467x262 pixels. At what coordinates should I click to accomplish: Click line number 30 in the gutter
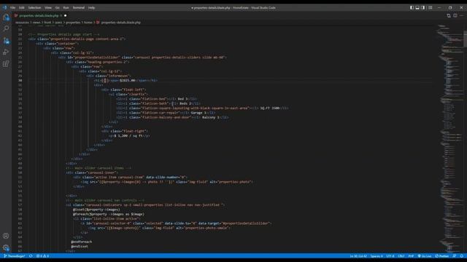tap(20, 80)
